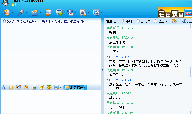The height and width of the screenshot is (114, 192).
Task: Expand games and apps options arrow
Action: click(x=88, y=12)
